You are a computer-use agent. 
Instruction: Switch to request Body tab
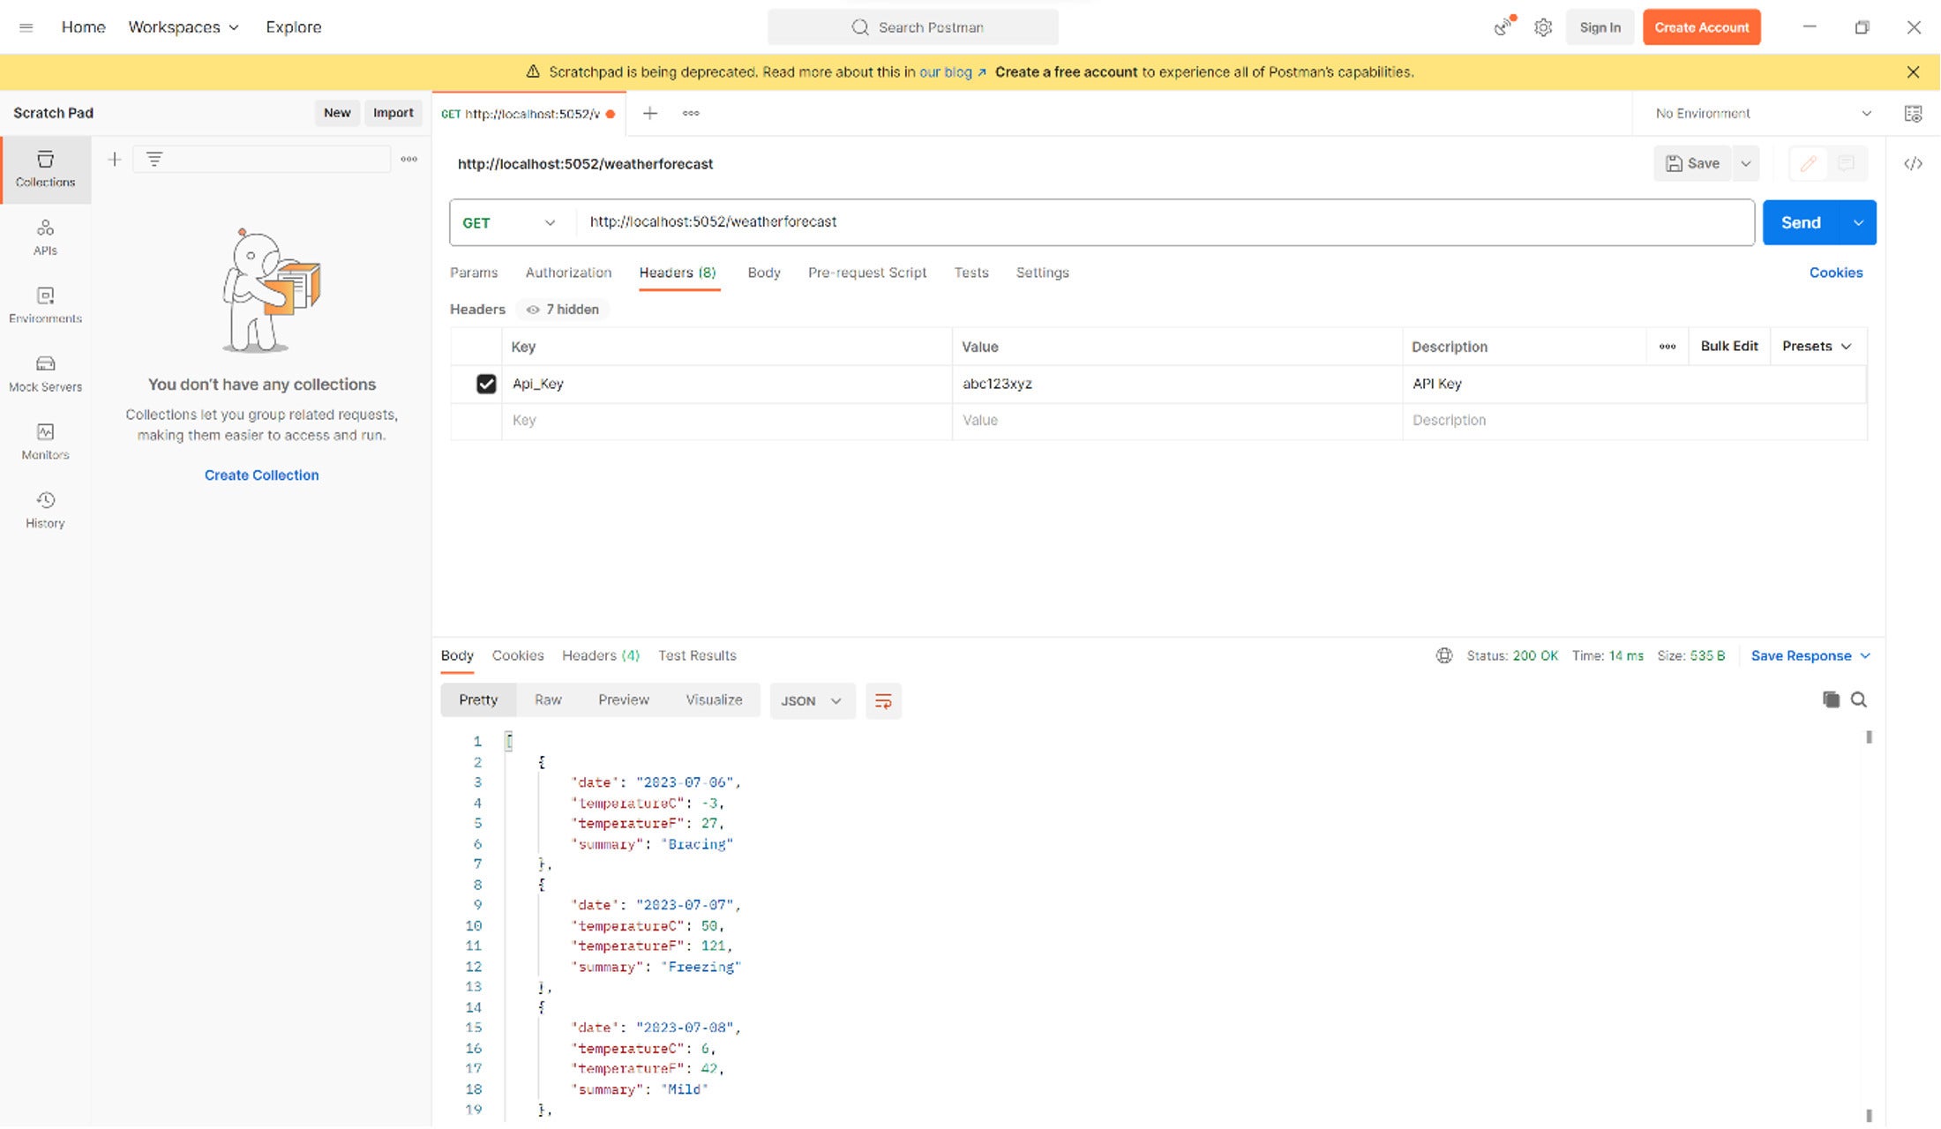pyautogui.click(x=764, y=273)
